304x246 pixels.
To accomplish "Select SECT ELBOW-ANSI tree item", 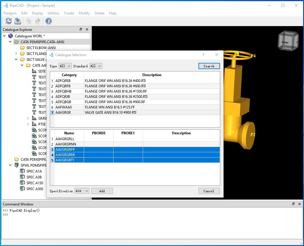I will (x=41, y=48).
